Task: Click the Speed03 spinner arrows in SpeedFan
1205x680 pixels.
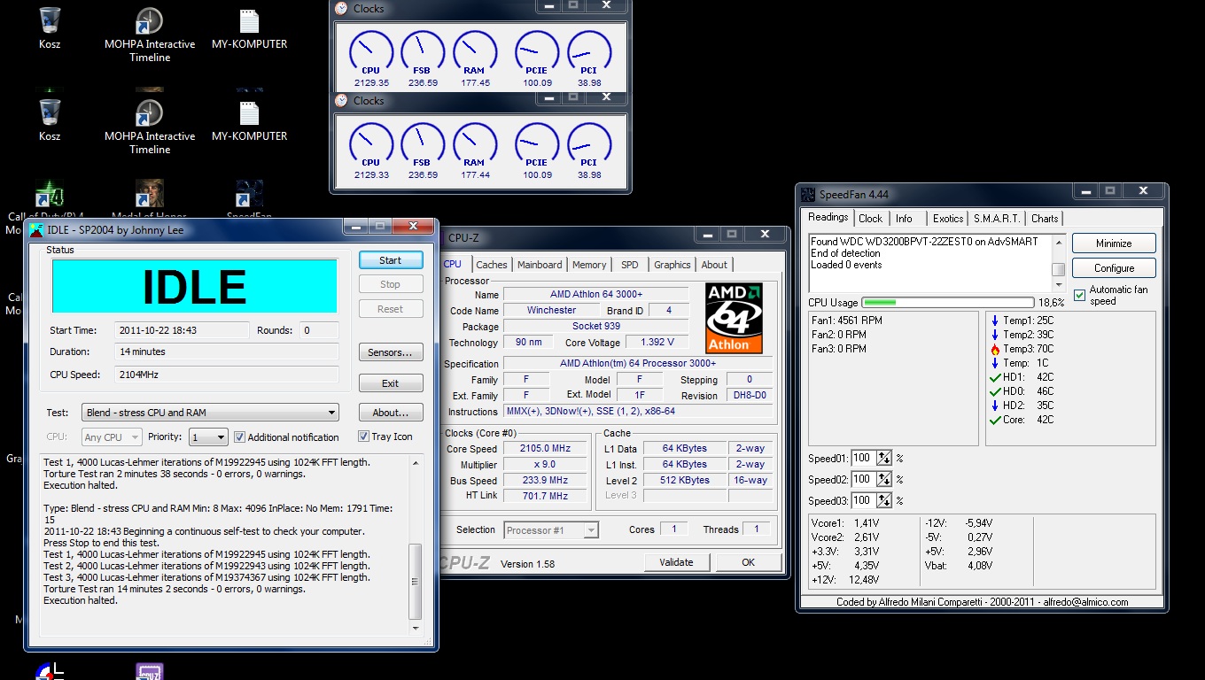Action: click(884, 500)
